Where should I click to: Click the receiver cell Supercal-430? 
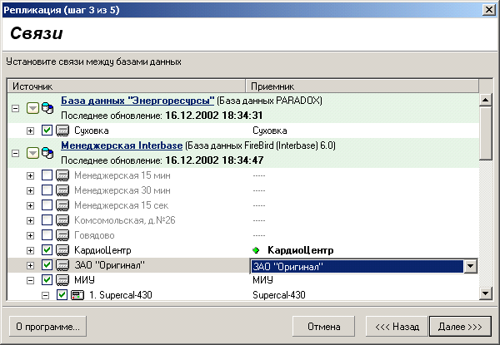(279, 295)
